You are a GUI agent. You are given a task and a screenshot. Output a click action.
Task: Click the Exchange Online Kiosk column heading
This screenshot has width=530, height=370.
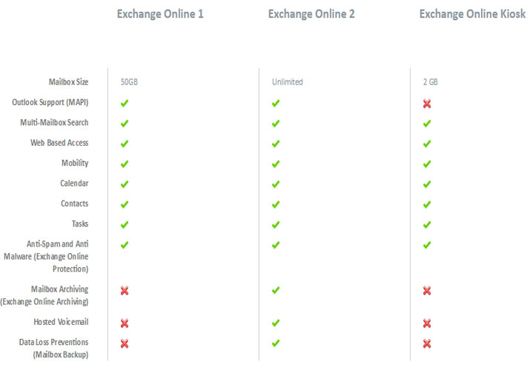(x=472, y=14)
